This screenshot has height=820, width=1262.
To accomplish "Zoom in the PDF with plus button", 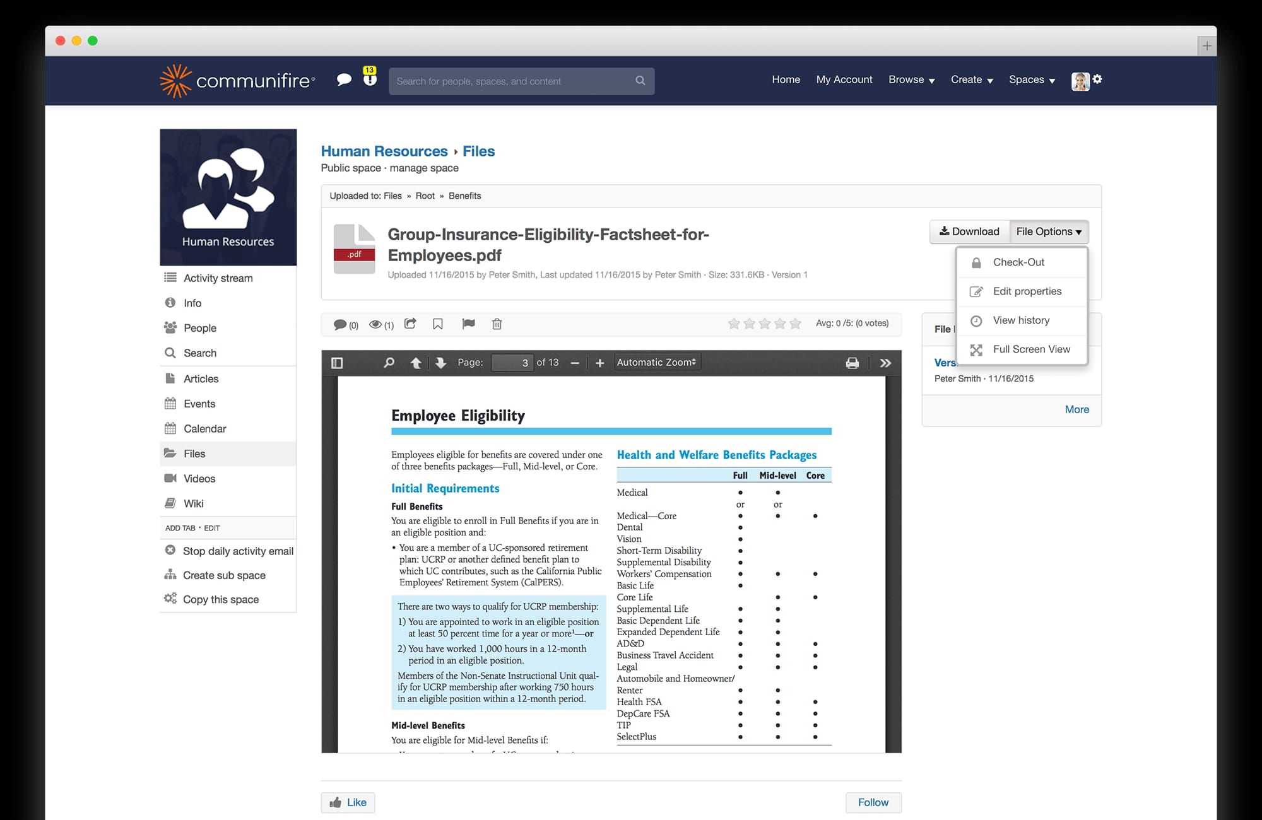I will [600, 363].
